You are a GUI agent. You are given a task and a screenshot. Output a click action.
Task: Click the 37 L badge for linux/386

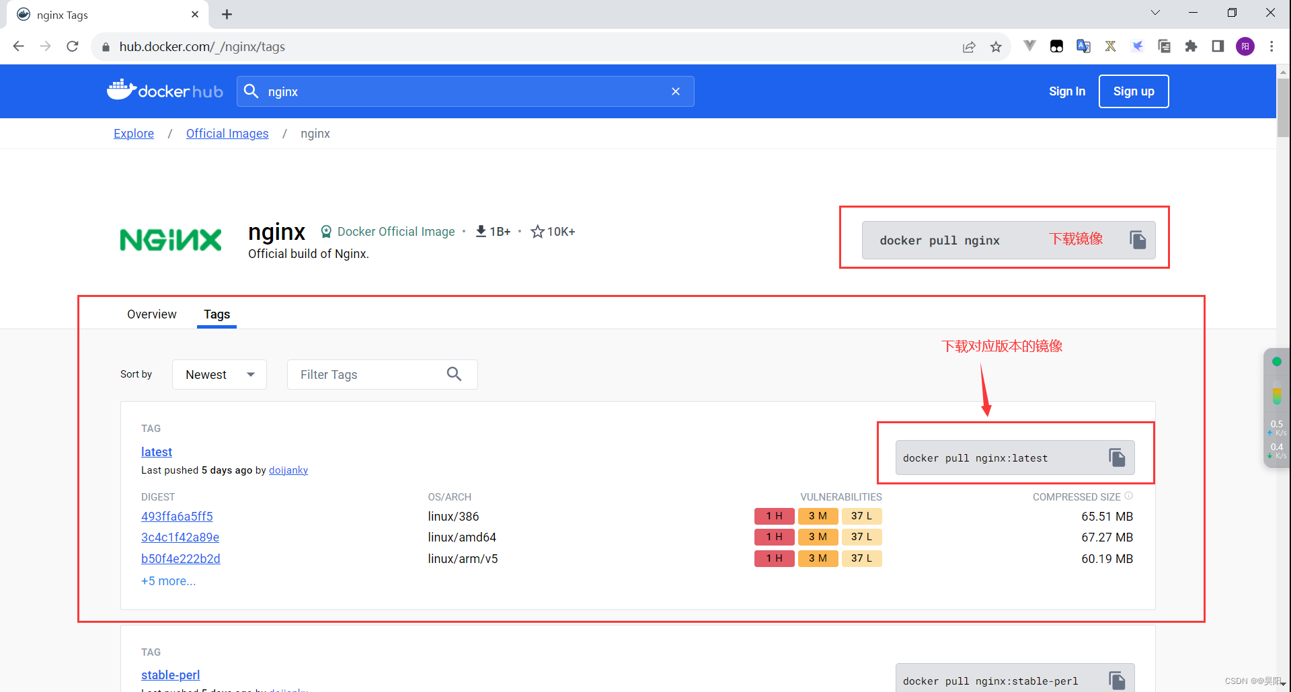(x=862, y=516)
